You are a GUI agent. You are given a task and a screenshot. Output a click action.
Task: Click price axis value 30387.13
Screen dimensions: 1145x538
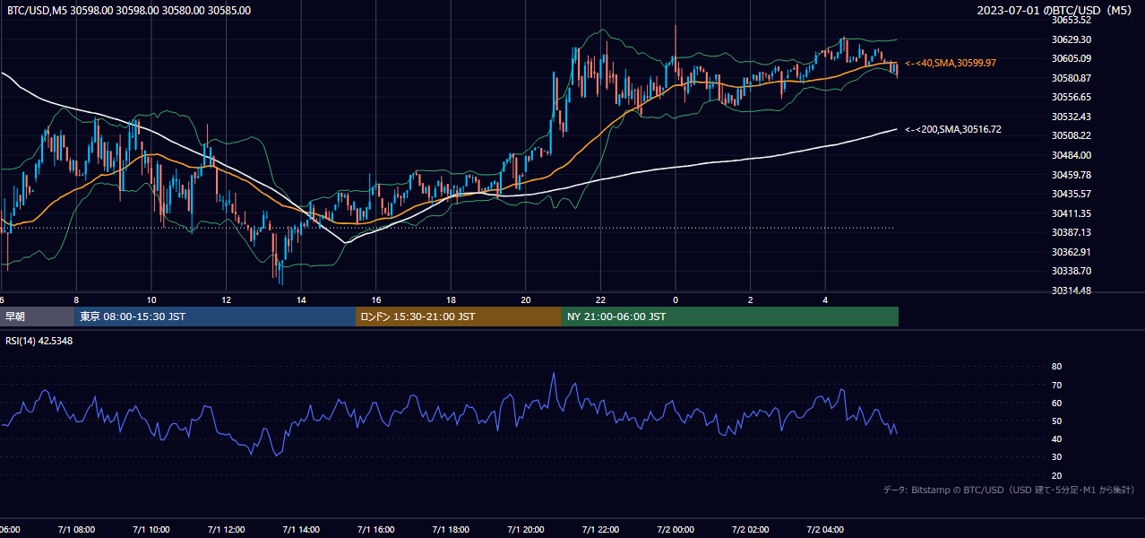[1072, 232]
